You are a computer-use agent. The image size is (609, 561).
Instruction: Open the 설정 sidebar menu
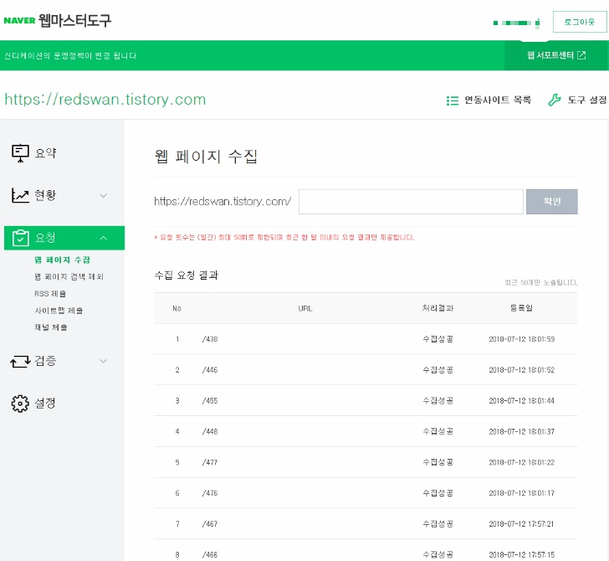click(x=45, y=404)
